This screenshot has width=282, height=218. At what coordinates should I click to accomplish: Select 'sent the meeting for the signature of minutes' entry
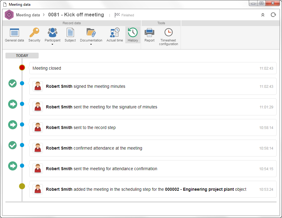click(153, 107)
